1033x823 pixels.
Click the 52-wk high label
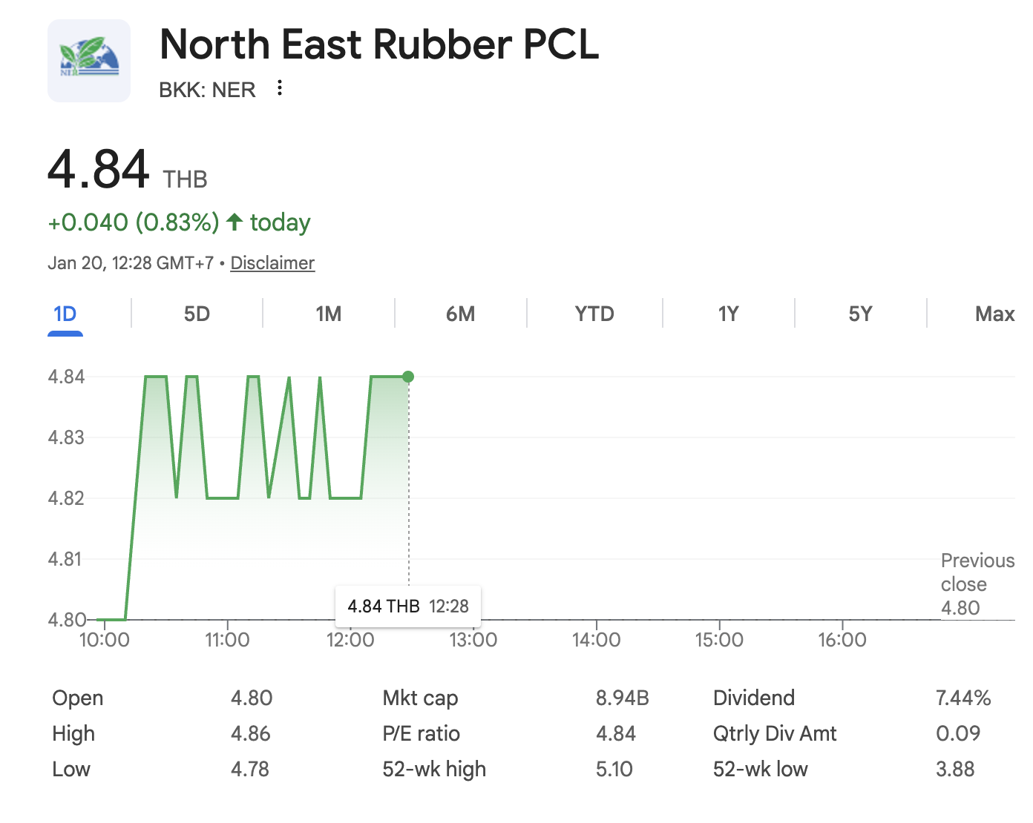pyautogui.click(x=434, y=769)
